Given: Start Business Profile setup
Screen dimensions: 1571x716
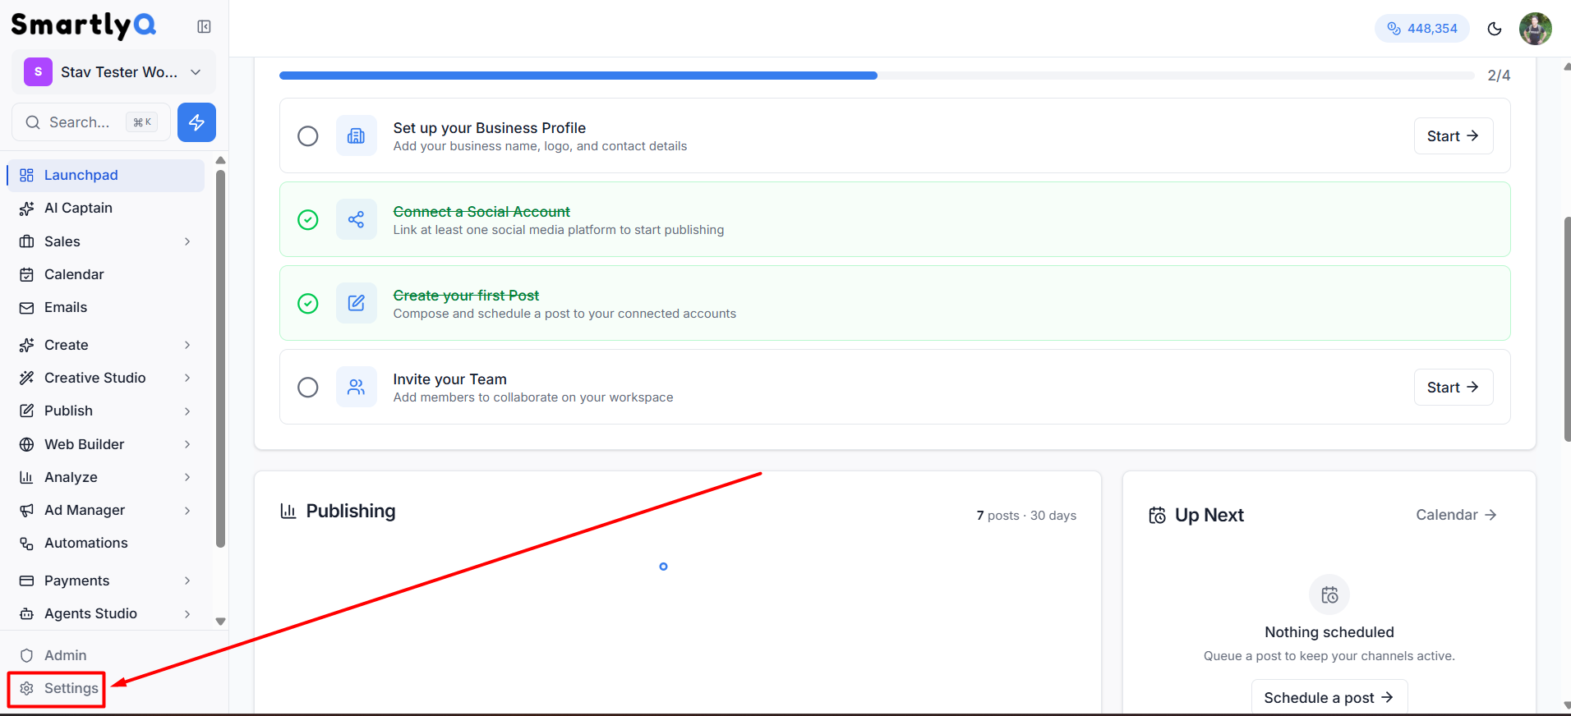Looking at the screenshot, I should pos(1454,136).
